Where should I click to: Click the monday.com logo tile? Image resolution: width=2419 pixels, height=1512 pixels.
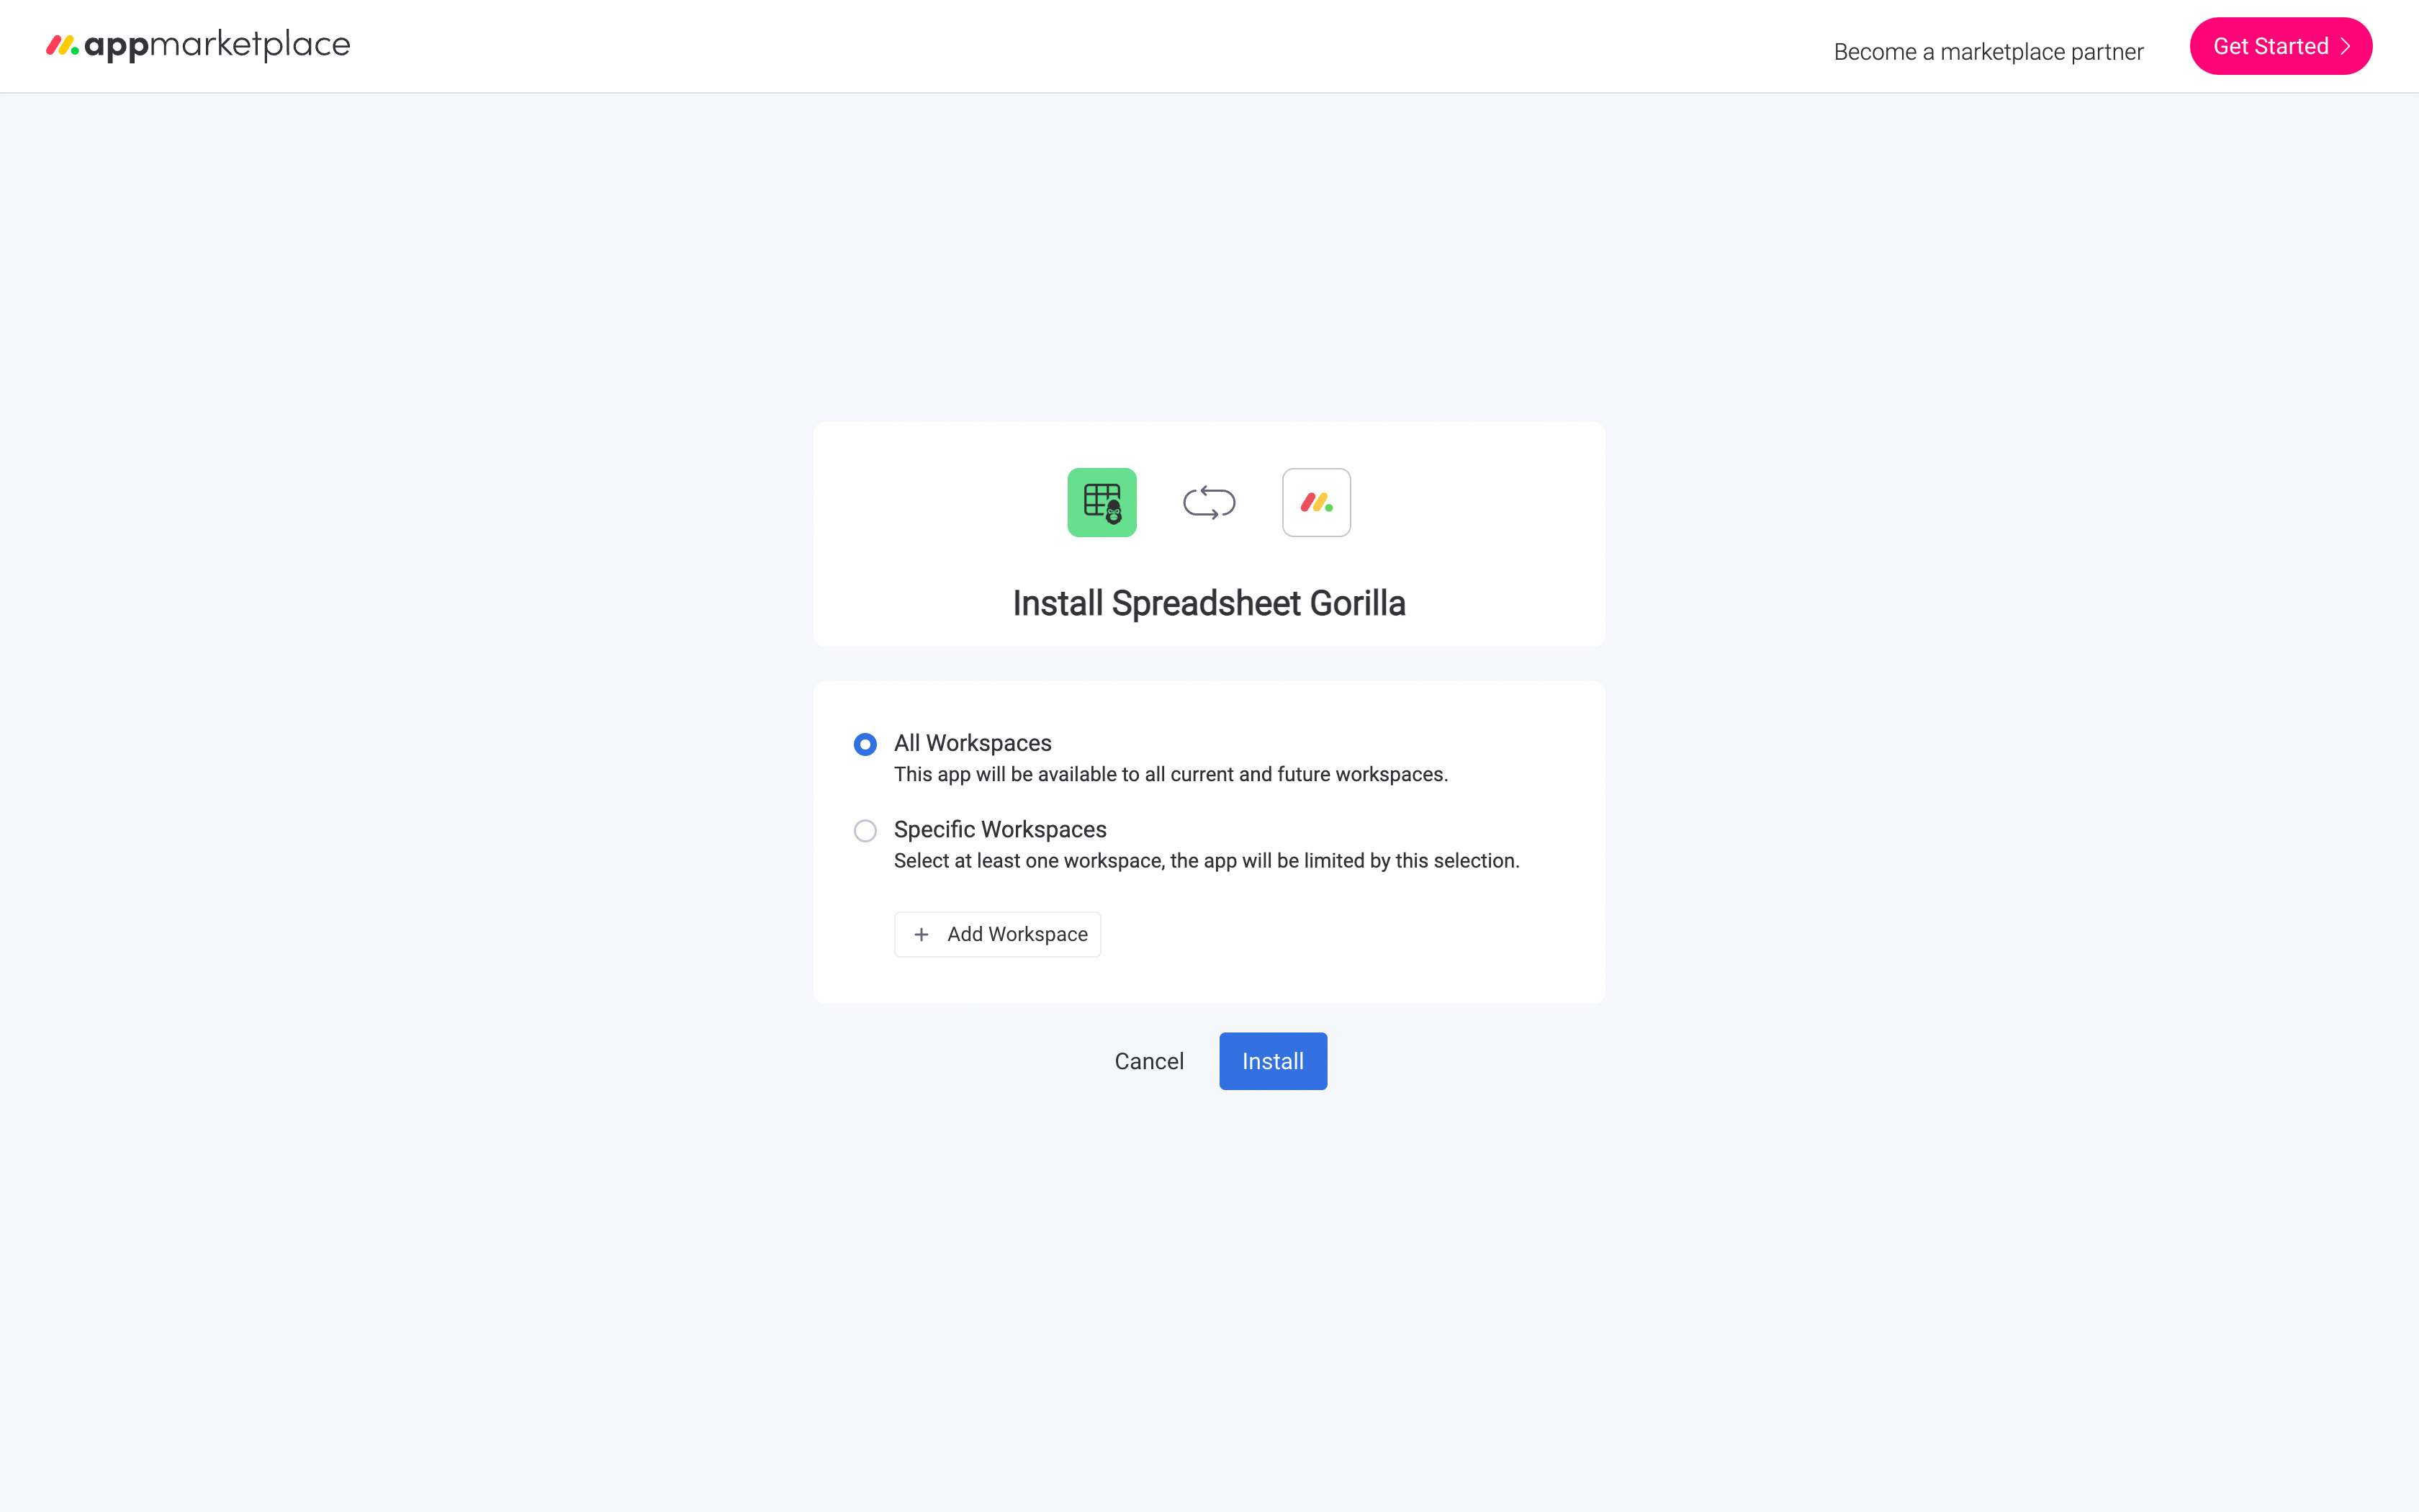coord(1315,502)
